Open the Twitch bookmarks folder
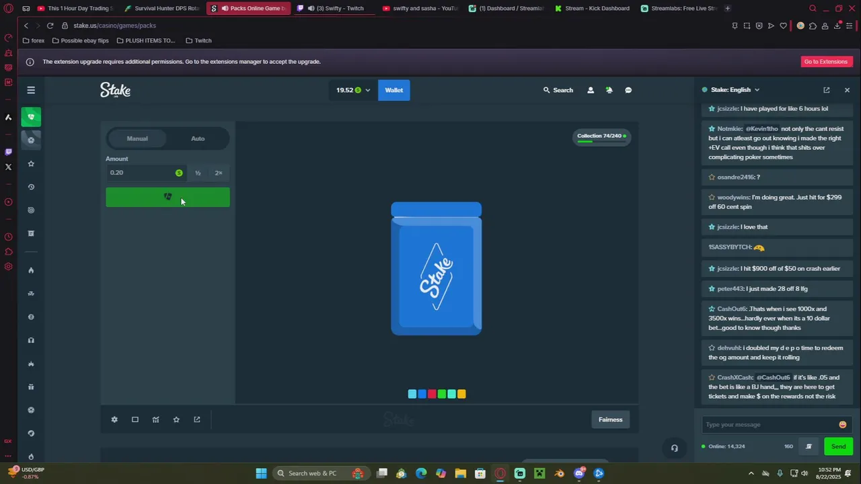 point(198,40)
